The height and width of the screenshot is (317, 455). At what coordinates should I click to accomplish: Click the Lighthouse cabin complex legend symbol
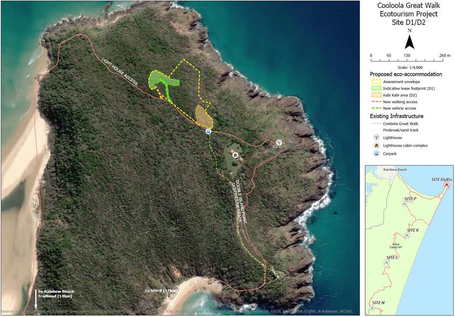(377, 146)
